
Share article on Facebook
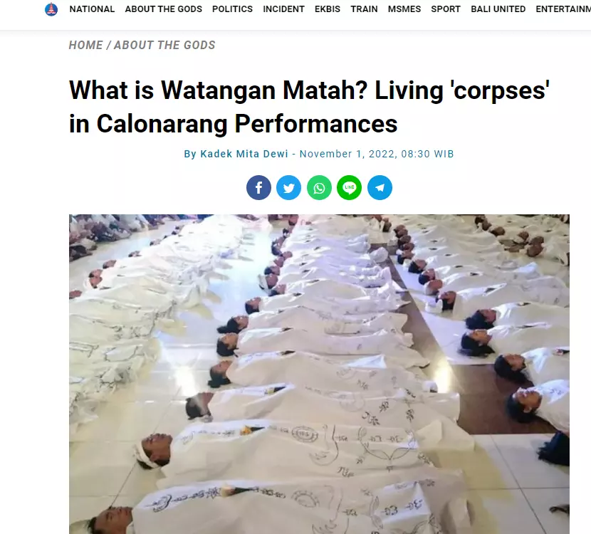[258, 187]
